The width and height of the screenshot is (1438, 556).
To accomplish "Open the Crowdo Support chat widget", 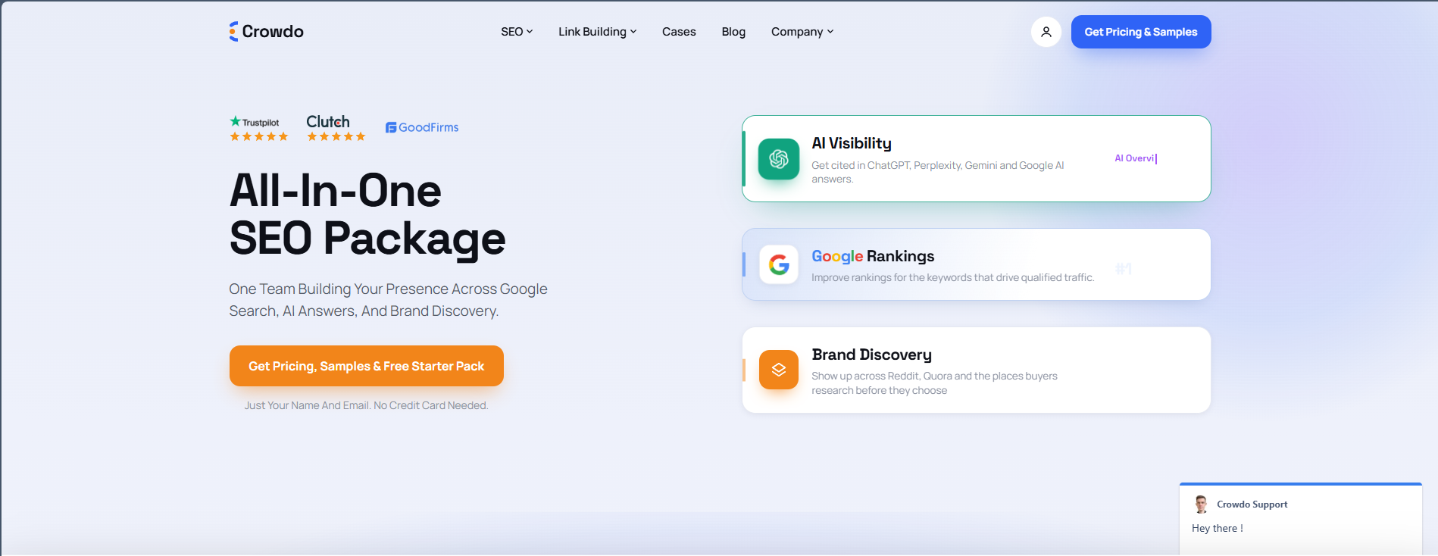I will 1300,519.
